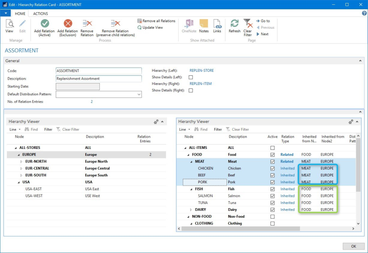Expand the DAIRY node in hierarchy

[x=191, y=210]
